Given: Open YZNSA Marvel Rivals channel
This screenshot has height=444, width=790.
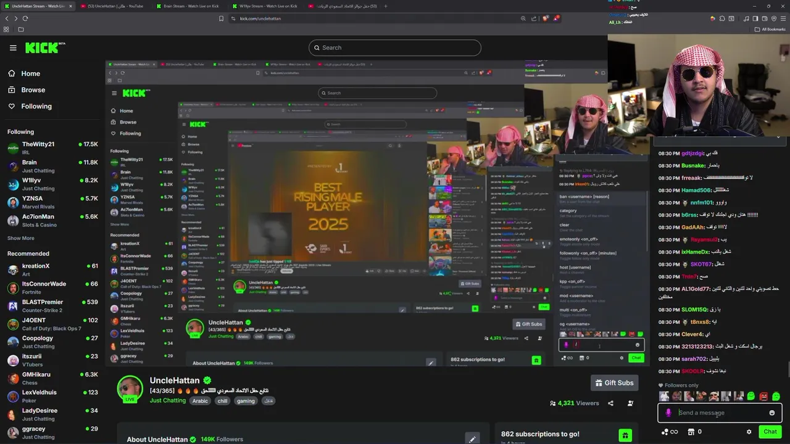Looking at the screenshot, I should pyautogui.click(x=52, y=202).
